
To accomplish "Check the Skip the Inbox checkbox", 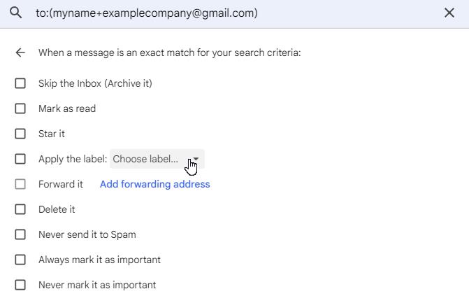I will (x=20, y=83).
